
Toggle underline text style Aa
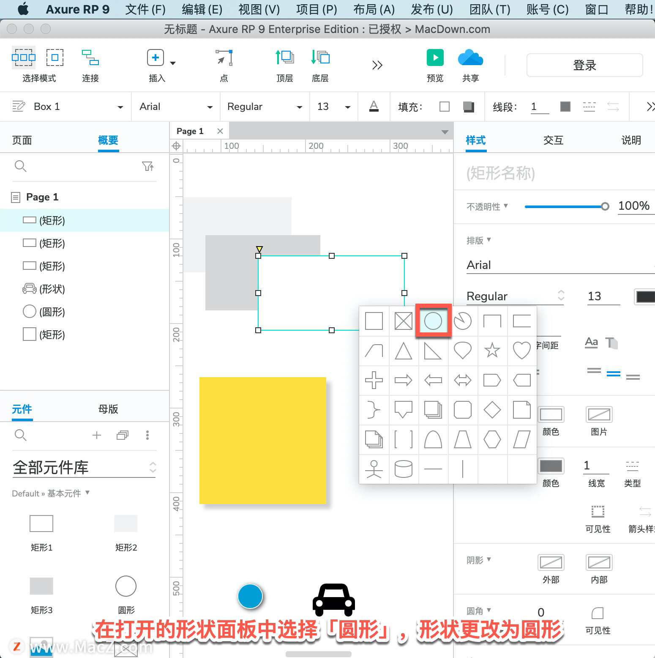[x=592, y=342]
